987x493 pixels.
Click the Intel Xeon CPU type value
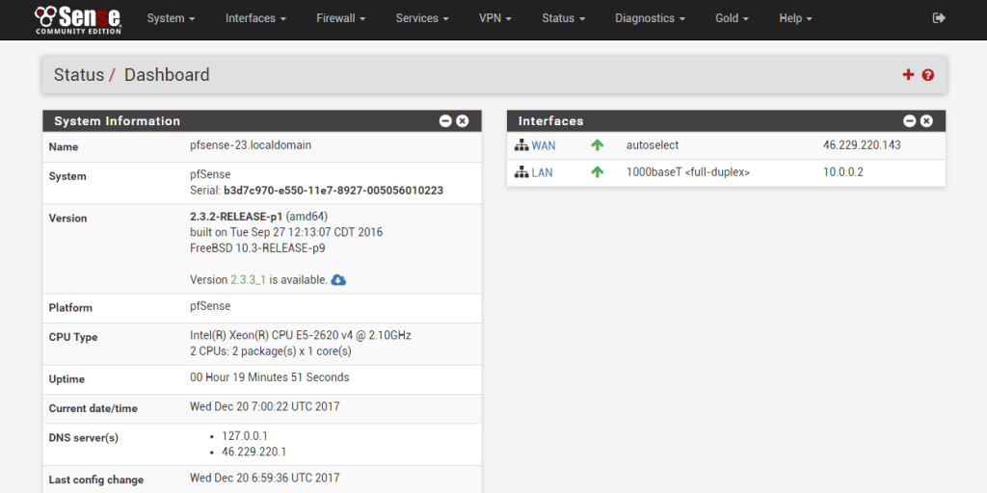(x=301, y=335)
